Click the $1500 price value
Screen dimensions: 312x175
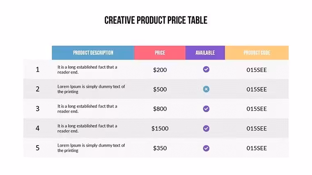(x=160, y=128)
